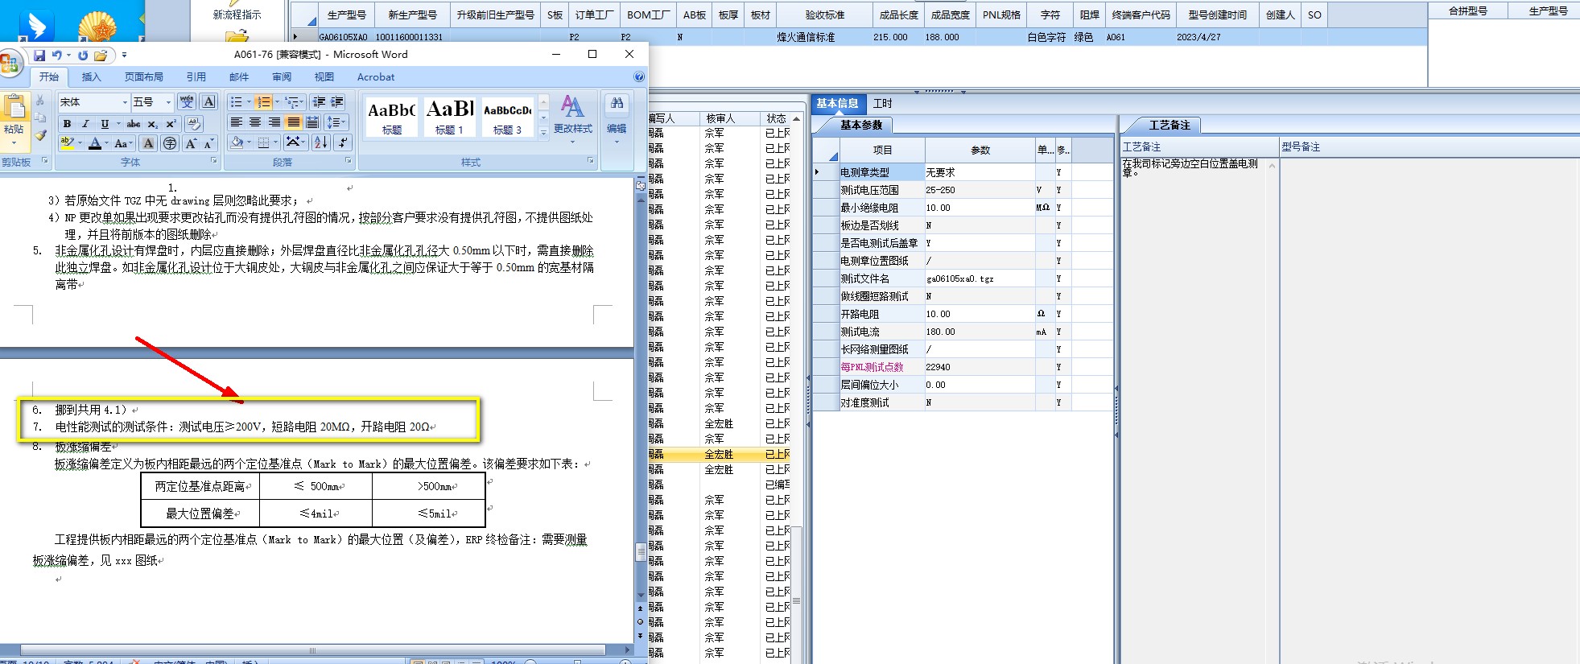Open the Change Case (Aa) dropdown
Viewport: 1580px width, 664px height.
tap(122, 143)
